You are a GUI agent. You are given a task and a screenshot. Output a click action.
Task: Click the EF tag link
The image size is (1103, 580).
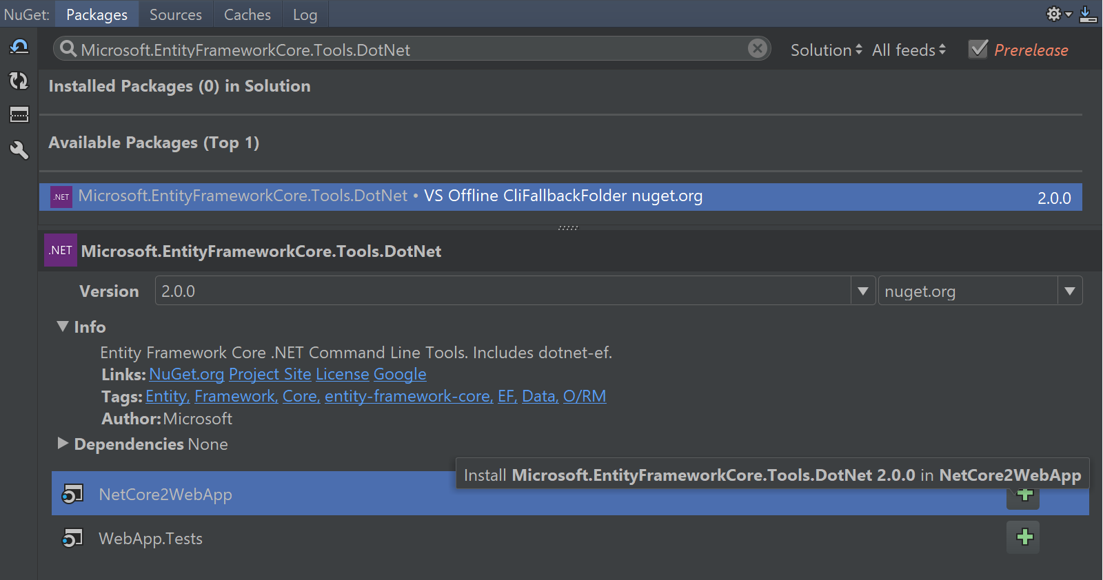[507, 396]
